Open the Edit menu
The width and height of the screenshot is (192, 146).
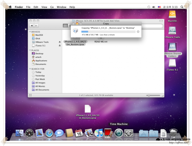click(x=36, y=7)
